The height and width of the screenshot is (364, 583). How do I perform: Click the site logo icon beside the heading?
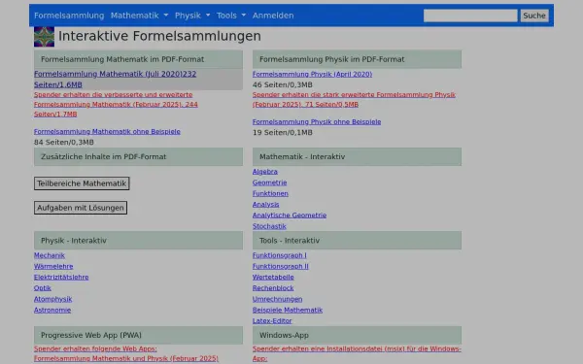click(x=45, y=37)
